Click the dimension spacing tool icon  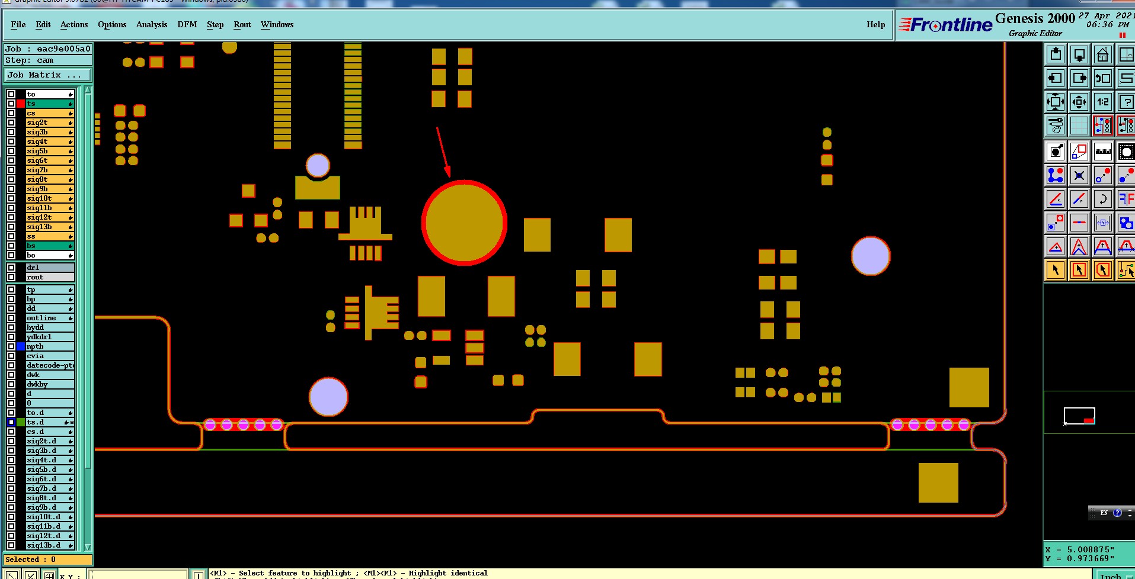point(1103,223)
